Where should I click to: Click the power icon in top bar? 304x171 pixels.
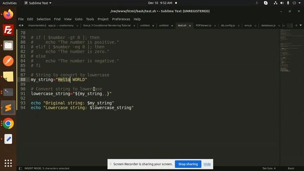coord(294,3)
